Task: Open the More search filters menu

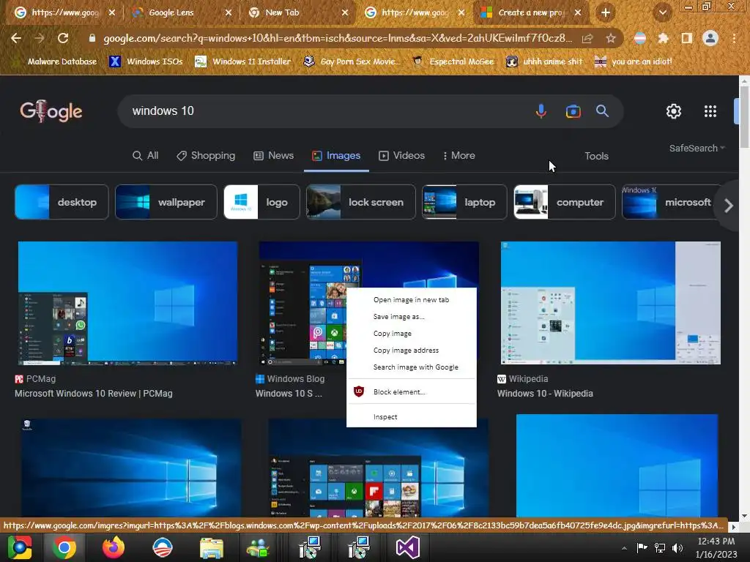Action: 458,156
